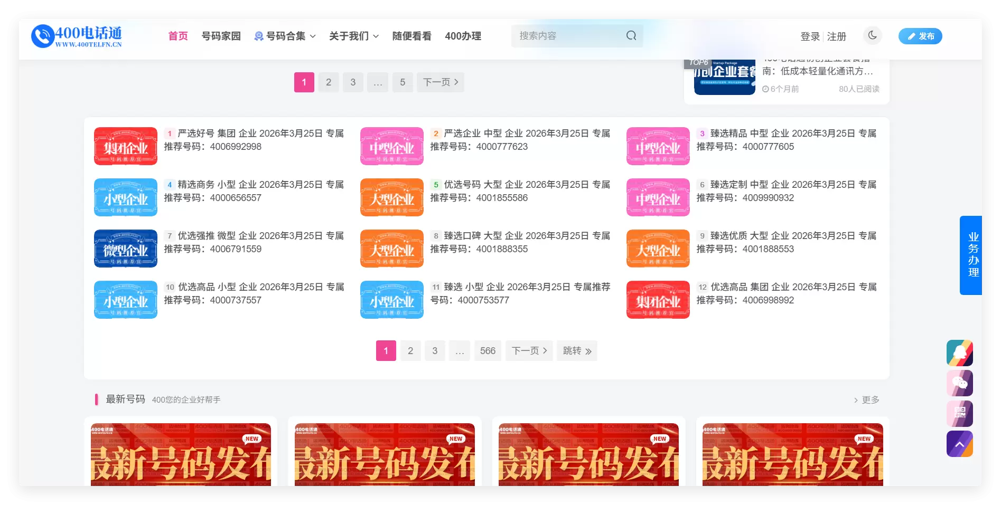The width and height of the screenshot is (1001, 505).
Task: Show the QR code icon
Action: tap(959, 414)
